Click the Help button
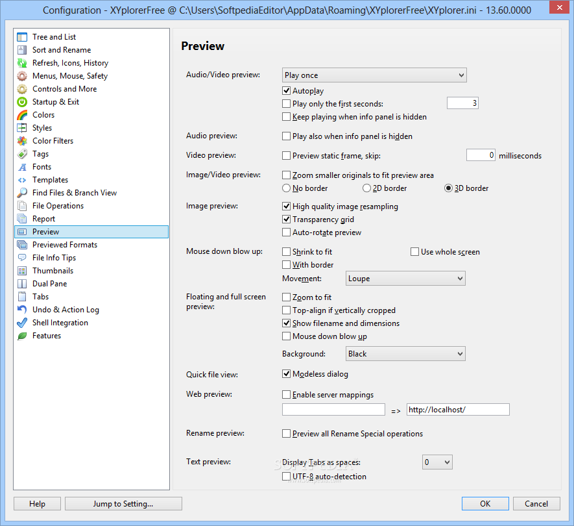This screenshot has height=526, width=574. (x=38, y=504)
